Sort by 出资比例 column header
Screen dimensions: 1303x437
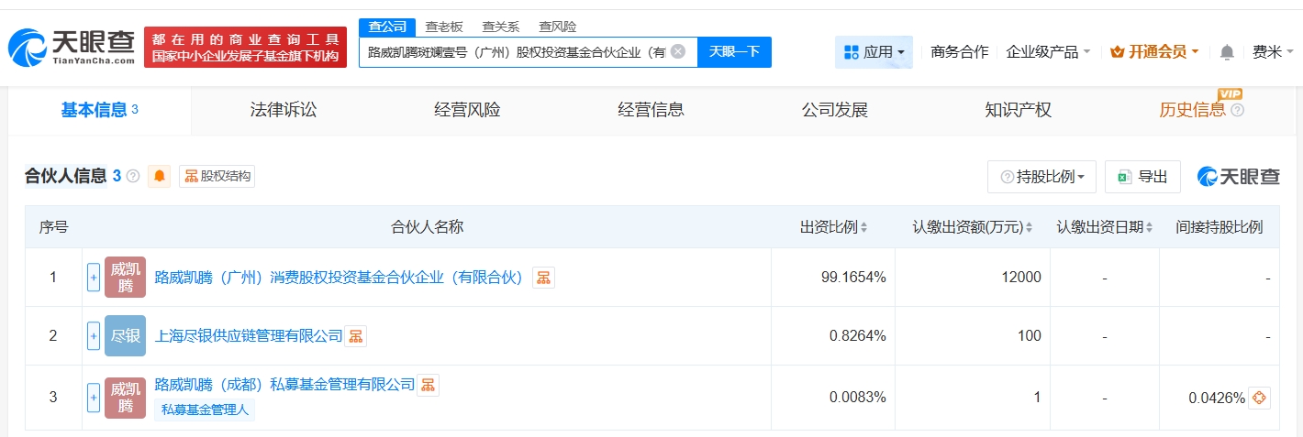[833, 227]
